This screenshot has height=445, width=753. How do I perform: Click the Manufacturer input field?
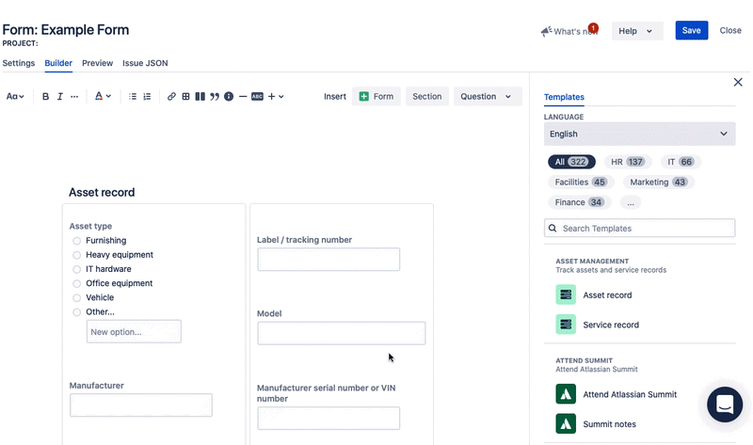[x=140, y=405]
